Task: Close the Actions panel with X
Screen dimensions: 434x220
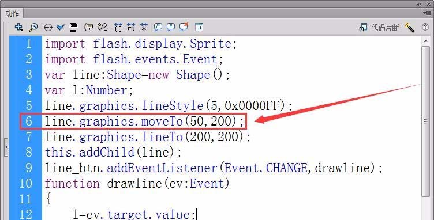Action: (x=428, y=4)
